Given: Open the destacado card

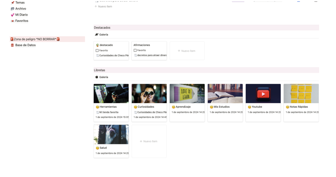Looking at the screenshot, I should click(111, 51).
